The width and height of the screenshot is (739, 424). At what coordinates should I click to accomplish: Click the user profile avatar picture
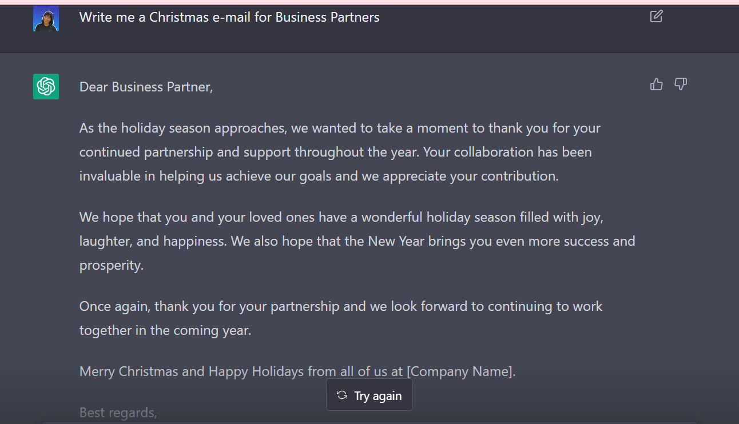click(x=46, y=19)
